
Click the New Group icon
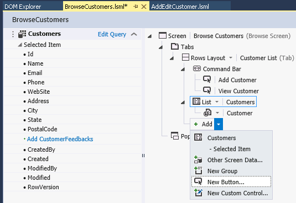198,170
